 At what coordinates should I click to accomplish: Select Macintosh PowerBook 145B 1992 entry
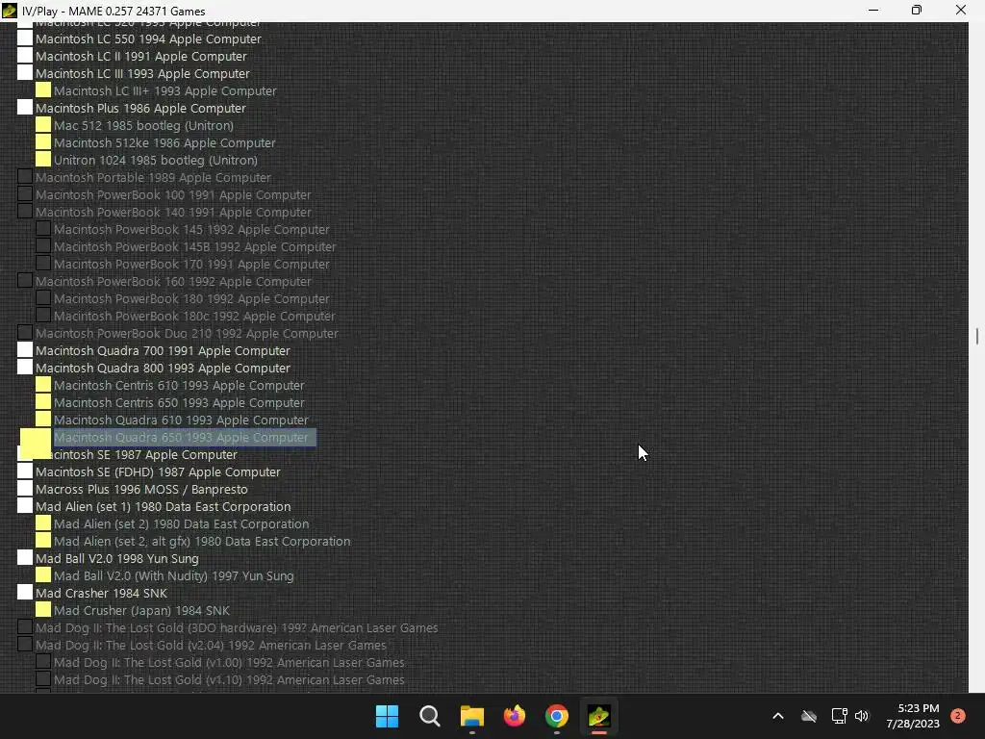(194, 247)
